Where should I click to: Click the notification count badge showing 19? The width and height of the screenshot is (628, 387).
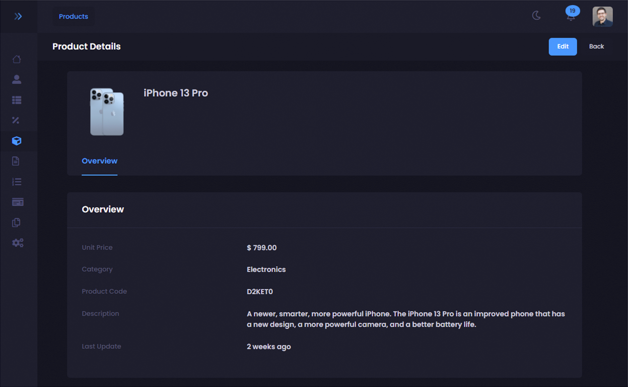tap(572, 10)
